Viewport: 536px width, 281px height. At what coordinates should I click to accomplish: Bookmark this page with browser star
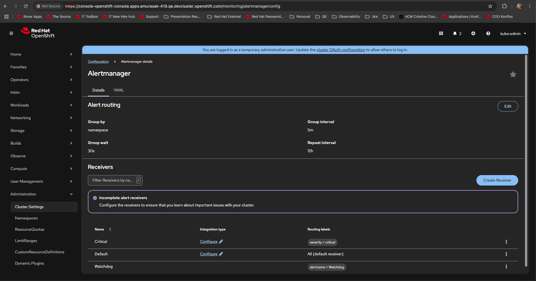pyautogui.click(x=490, y=6)
